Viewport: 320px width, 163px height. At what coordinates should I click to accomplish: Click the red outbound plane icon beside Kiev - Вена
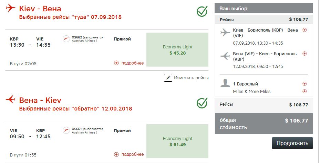[x=11, y=8]
